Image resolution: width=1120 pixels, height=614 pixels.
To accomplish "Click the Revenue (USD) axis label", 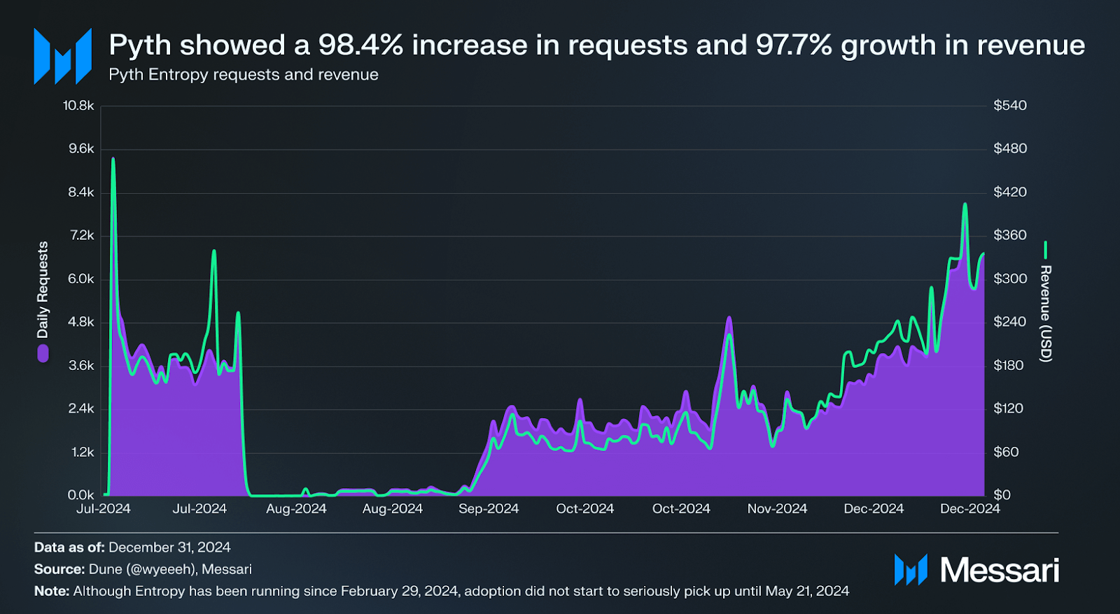I will coord(1045,313).
